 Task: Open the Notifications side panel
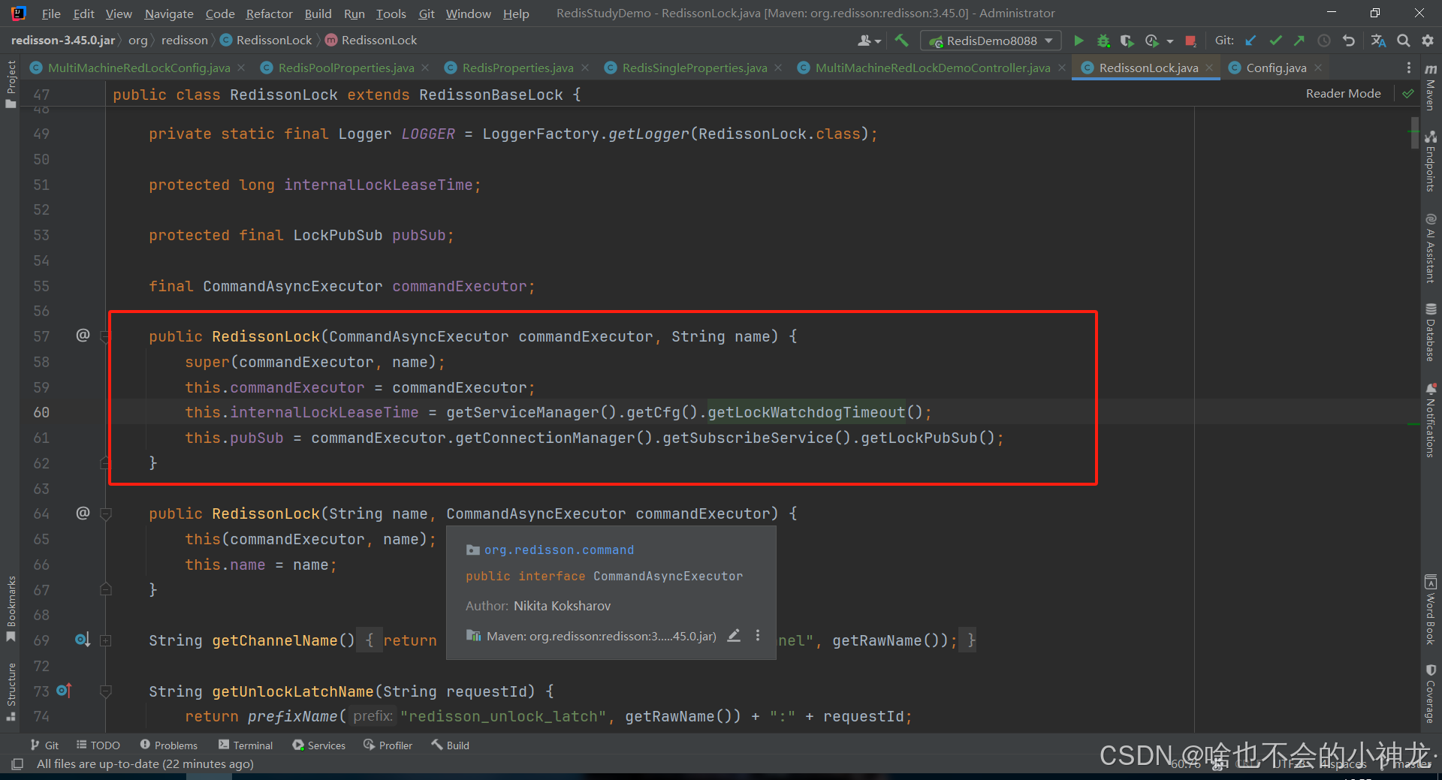click(1431, 420)
